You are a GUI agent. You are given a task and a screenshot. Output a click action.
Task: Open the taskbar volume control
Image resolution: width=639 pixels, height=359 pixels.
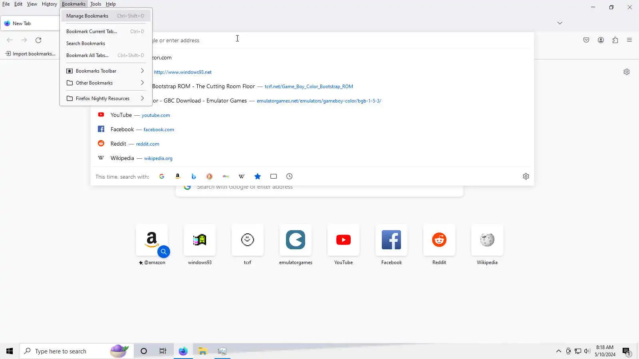pos(587,351)
